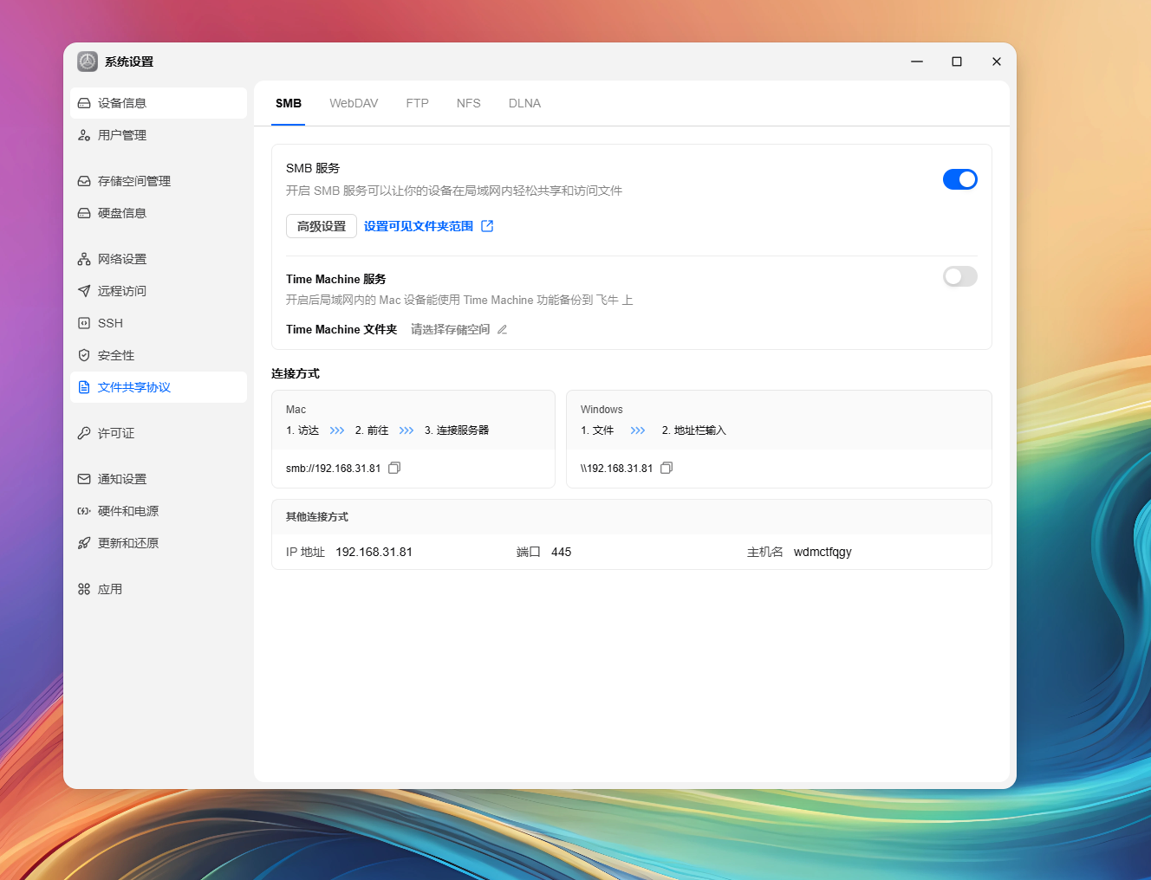Click the 端口 value 445
This screenshot has height=880, width=1151.
[x=562, y=552]
